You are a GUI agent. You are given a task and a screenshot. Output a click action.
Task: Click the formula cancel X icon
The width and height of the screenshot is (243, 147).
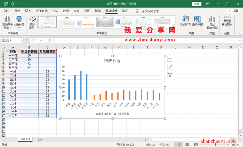(34, 40)
